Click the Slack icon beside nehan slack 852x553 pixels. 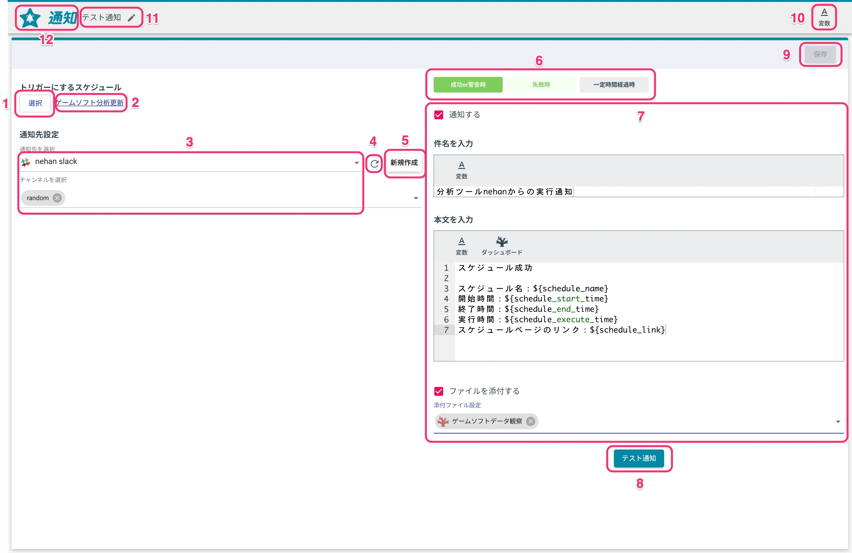pos(25,162)
